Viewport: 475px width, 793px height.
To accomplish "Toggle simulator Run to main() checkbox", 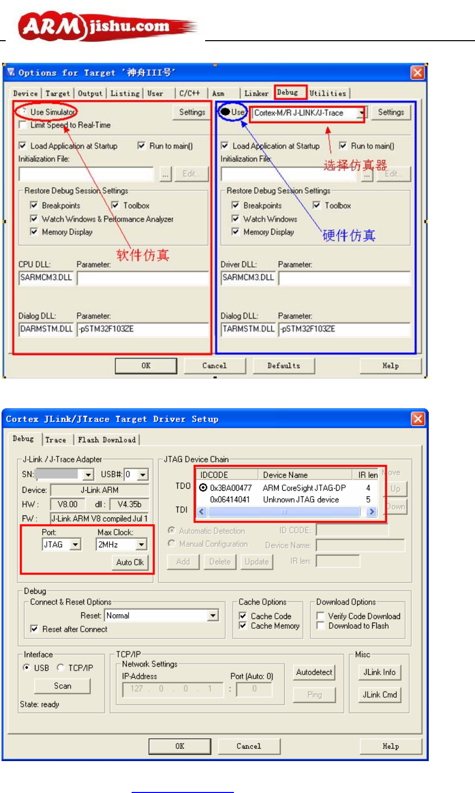I will [x=141, y=146].
